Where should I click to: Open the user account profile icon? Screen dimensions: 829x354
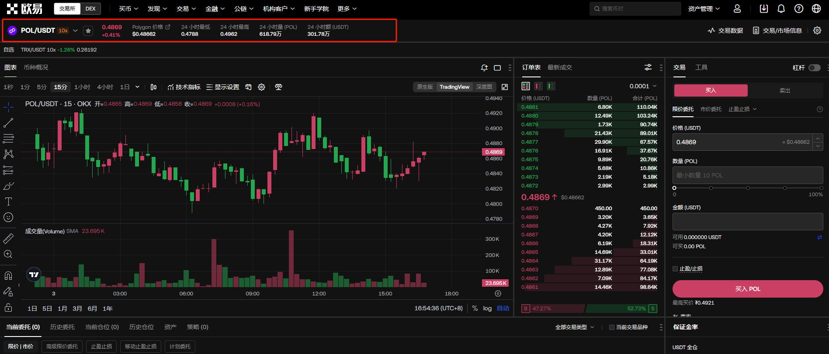click(737, 9)
